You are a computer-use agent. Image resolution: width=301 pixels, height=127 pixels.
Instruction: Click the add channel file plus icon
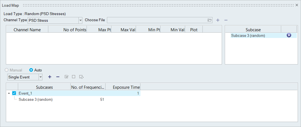tap(218, 20)
